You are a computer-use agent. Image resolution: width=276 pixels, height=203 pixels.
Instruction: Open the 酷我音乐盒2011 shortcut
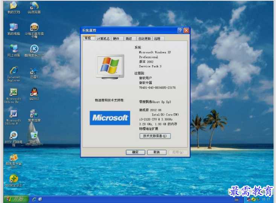click(14, 161)
